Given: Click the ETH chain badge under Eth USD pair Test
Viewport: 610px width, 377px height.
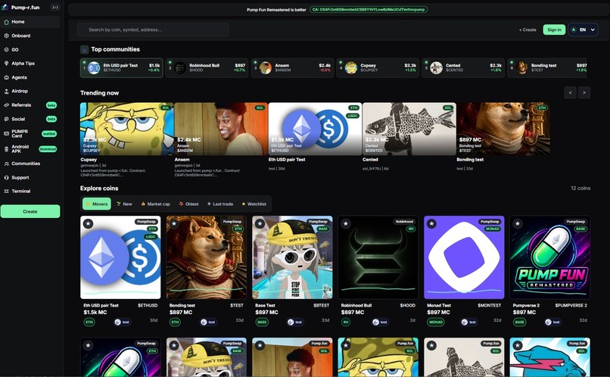Looking at the screenshot, I should [89, 322].
